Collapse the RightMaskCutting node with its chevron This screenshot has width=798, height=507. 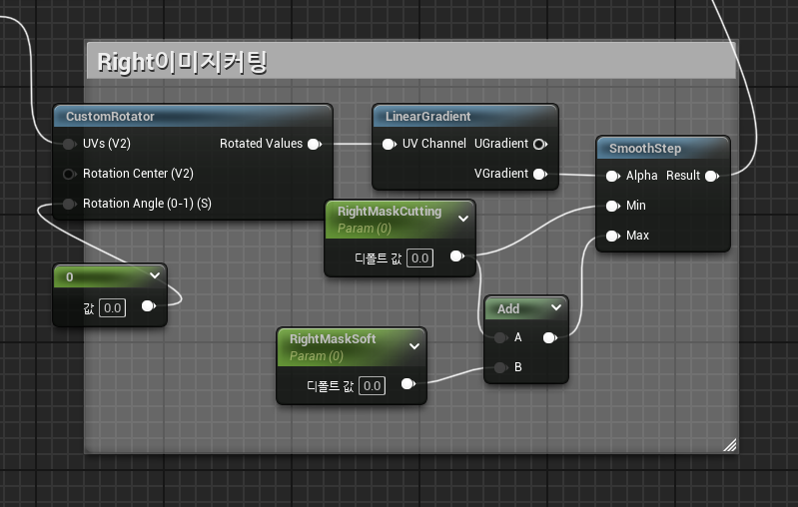coord(463,219)
